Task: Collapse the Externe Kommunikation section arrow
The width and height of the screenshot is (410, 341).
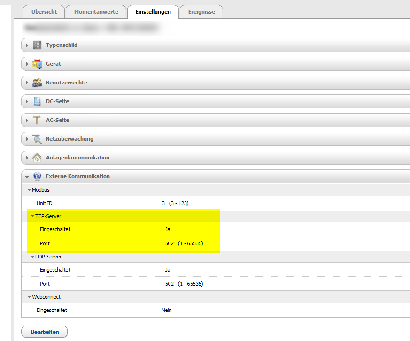Action: click(27, 177)
